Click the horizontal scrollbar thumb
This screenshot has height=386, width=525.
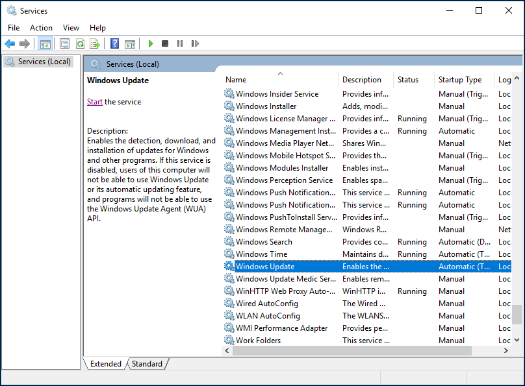tap(352, 350)
